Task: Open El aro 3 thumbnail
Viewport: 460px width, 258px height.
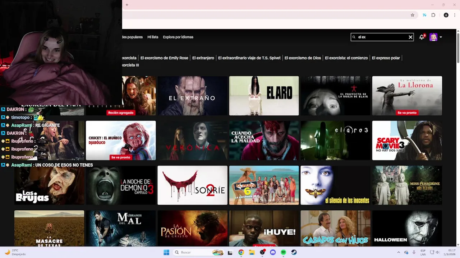Action: (335, 140)
